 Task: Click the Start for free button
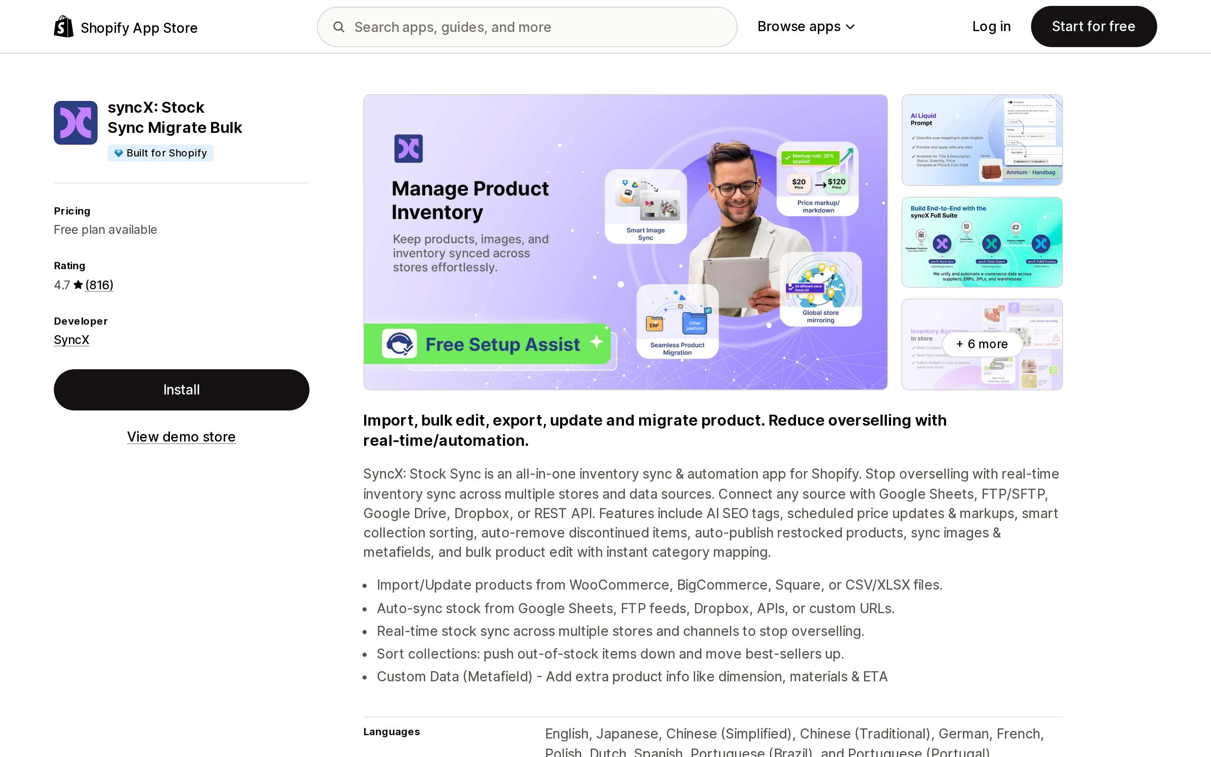pyautogui.click(x=1093, y=26)
